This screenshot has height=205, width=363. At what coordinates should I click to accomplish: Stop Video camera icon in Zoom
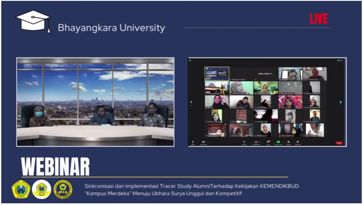point(204,143)
